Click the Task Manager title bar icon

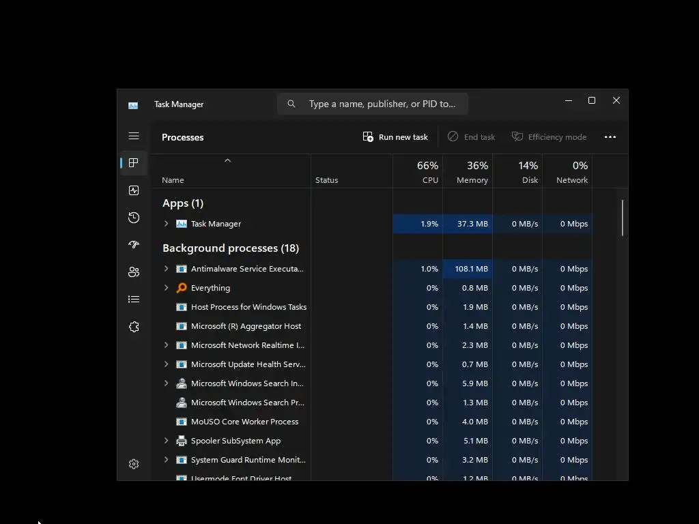[133, 105]
